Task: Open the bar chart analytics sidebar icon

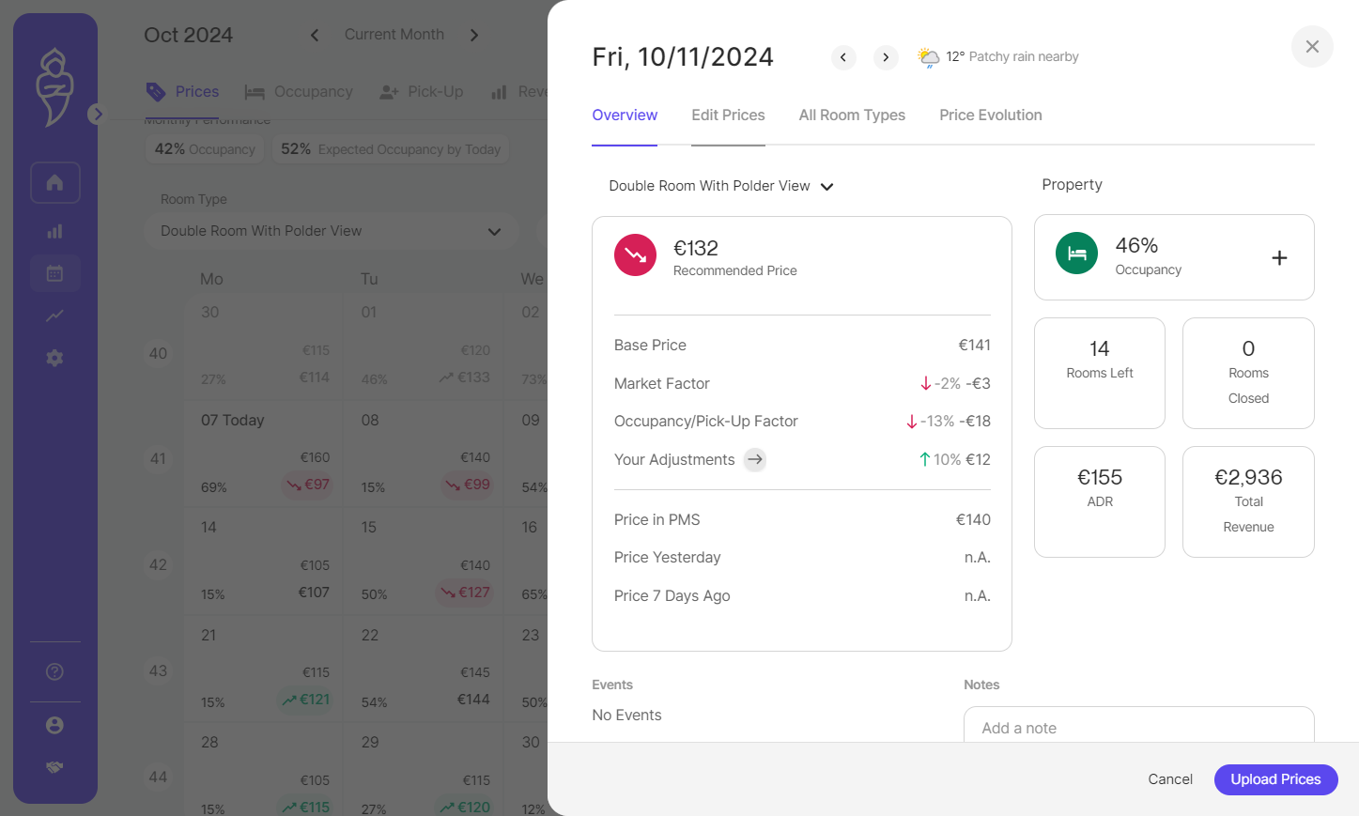Action: click(54, 231)
